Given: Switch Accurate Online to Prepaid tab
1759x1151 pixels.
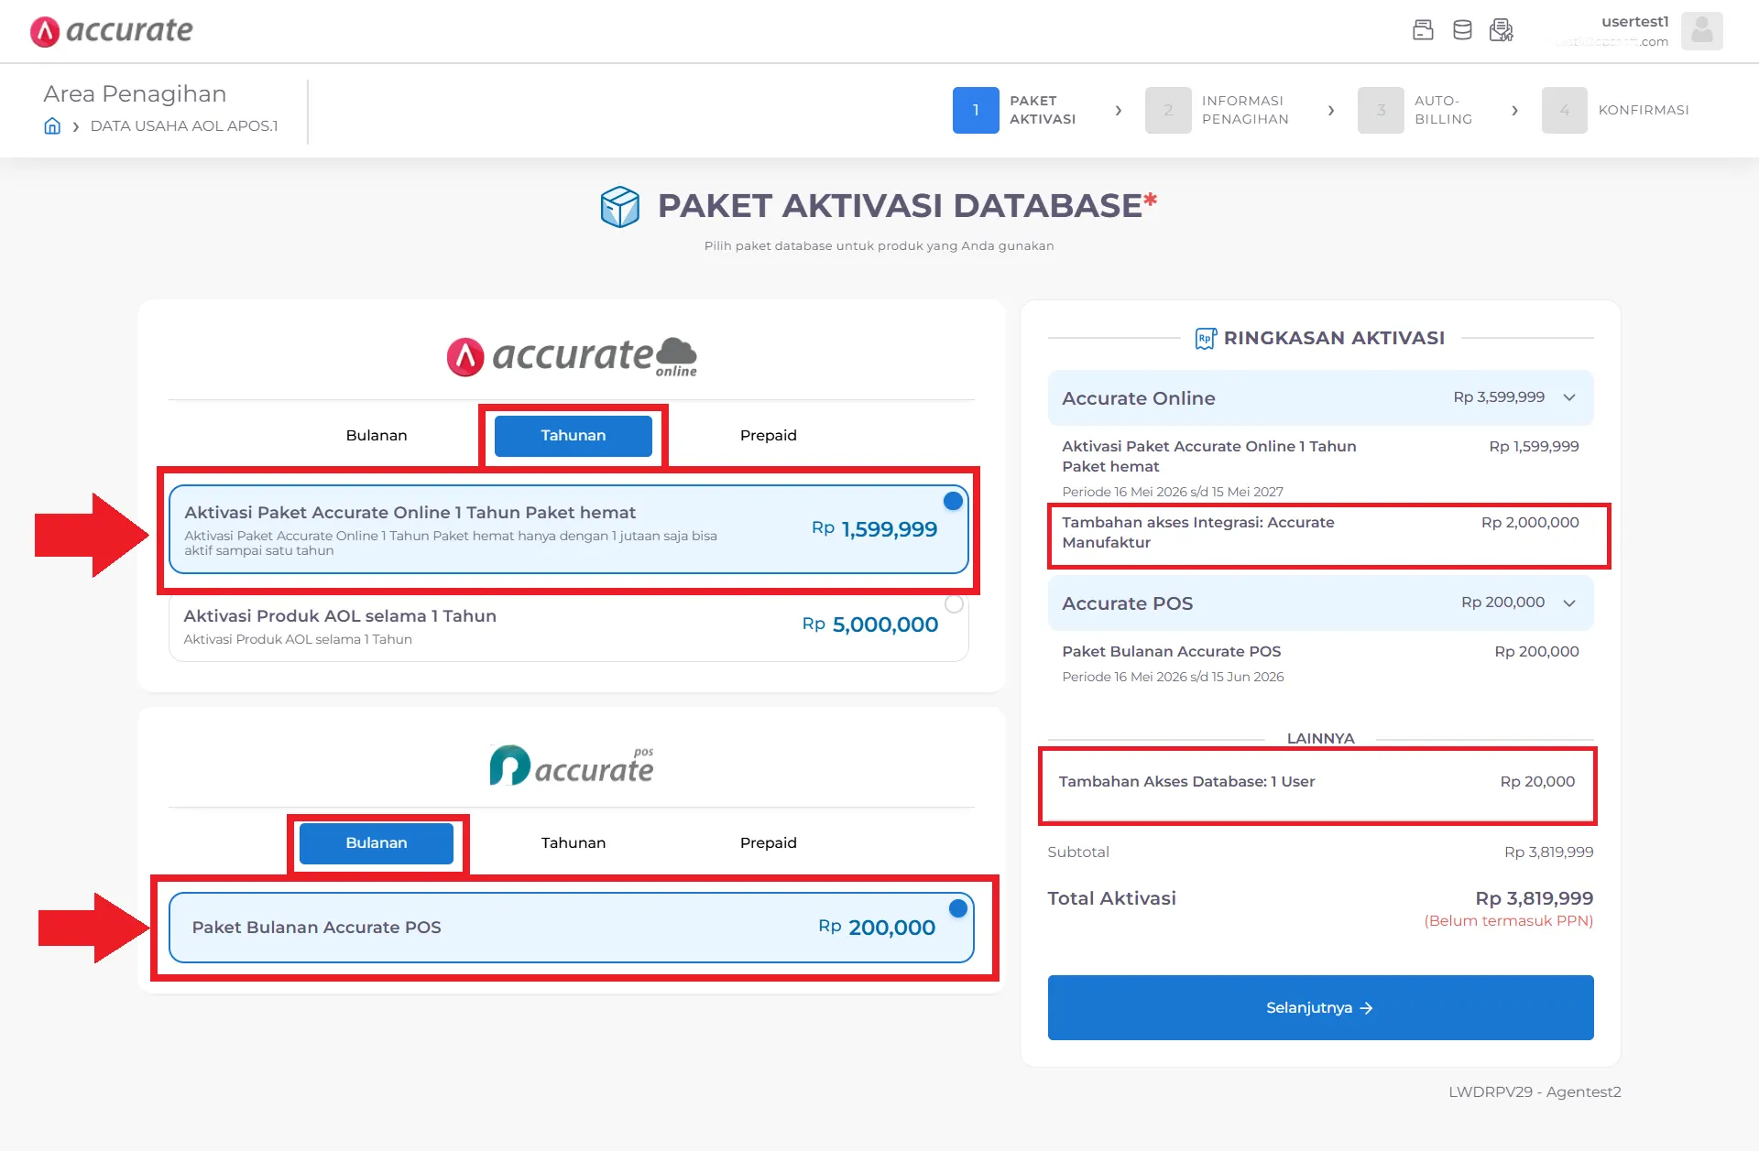Looking at the screenshot, I should point(769,436).
